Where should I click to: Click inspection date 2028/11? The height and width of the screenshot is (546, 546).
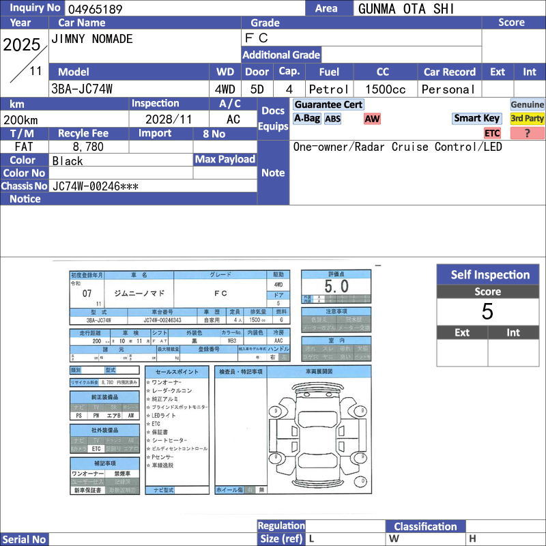coord(169,119)
